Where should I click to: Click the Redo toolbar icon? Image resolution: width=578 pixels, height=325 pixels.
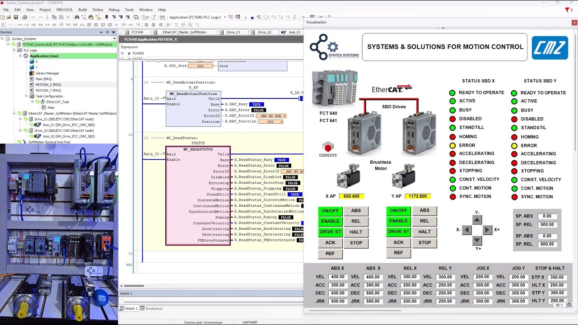[x=40, y=17]
